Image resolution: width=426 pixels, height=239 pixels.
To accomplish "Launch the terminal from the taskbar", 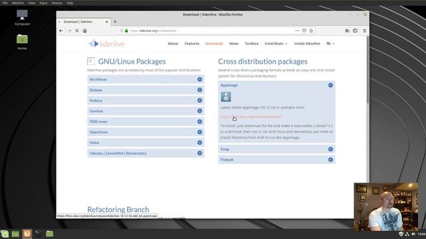I will tap(38, 234).
